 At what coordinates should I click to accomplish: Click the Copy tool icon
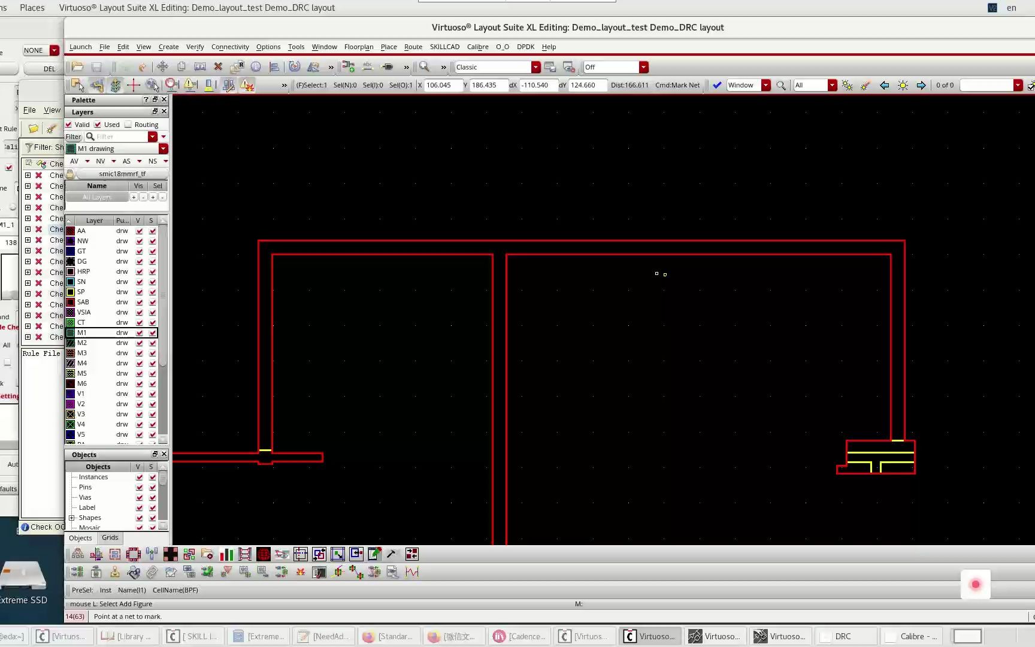pyautogui.click(x=181, y=67)
